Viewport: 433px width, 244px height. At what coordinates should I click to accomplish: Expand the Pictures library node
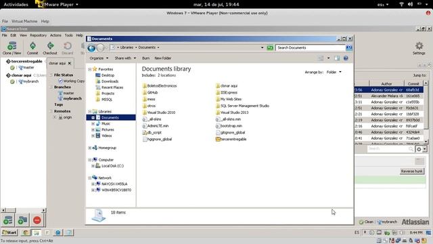click(x=93, y=129)
